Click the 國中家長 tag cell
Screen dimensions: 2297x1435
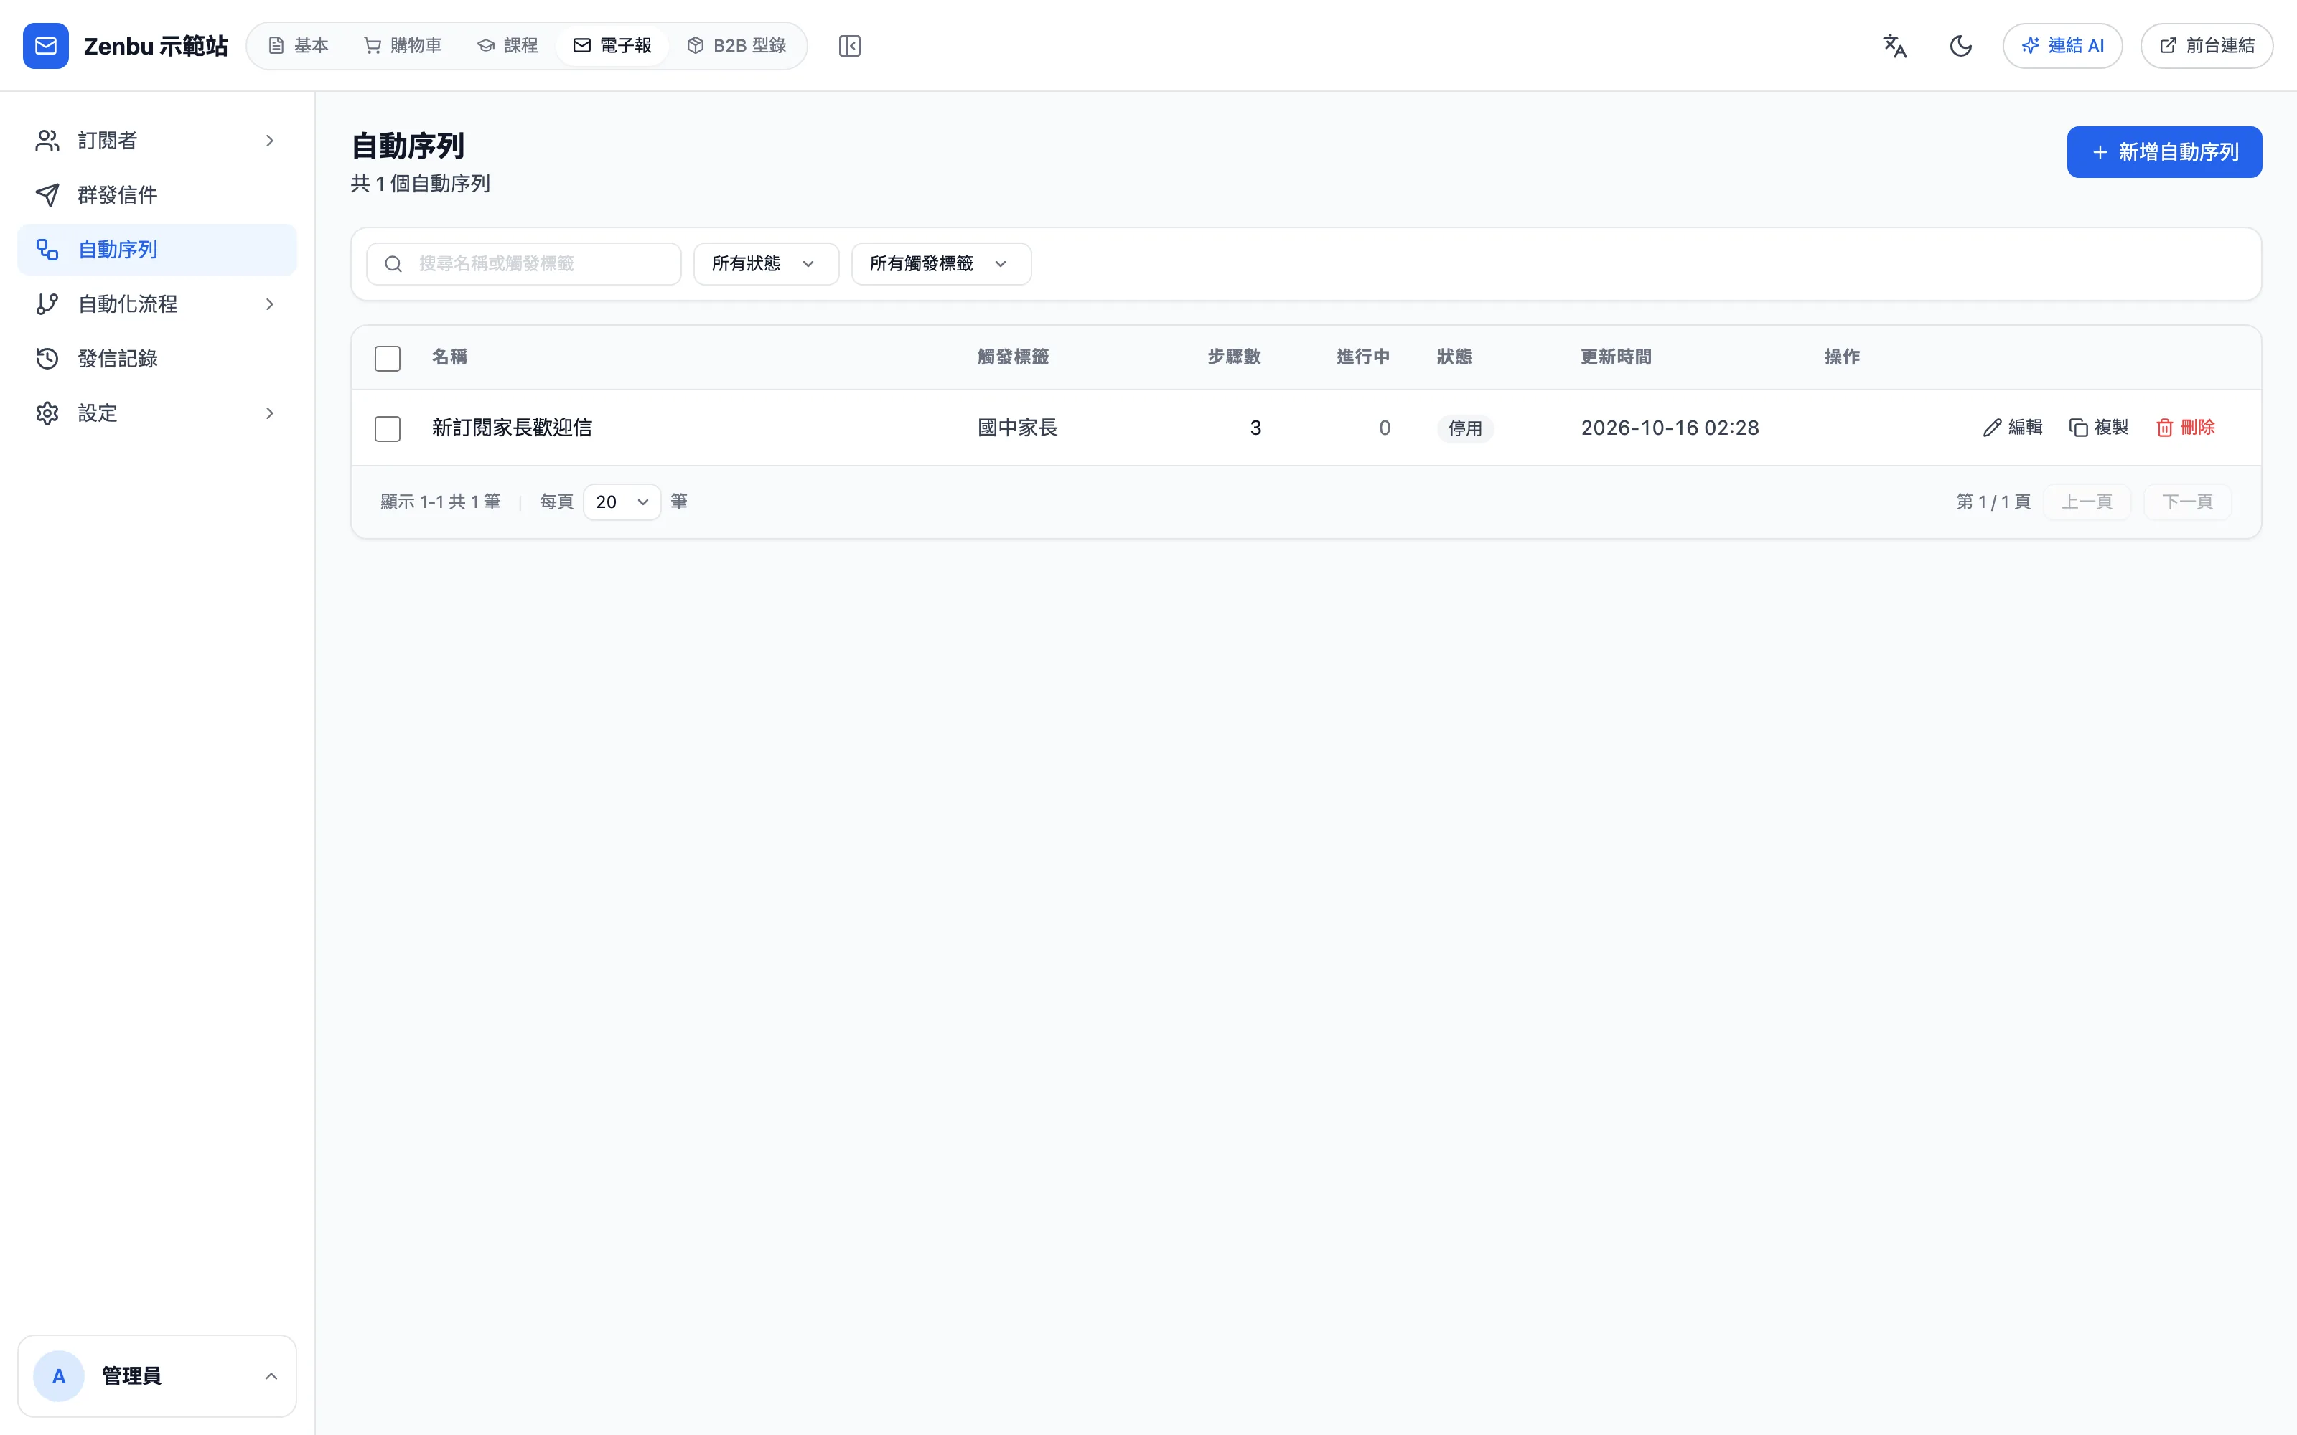click(x=1018, y=428)
